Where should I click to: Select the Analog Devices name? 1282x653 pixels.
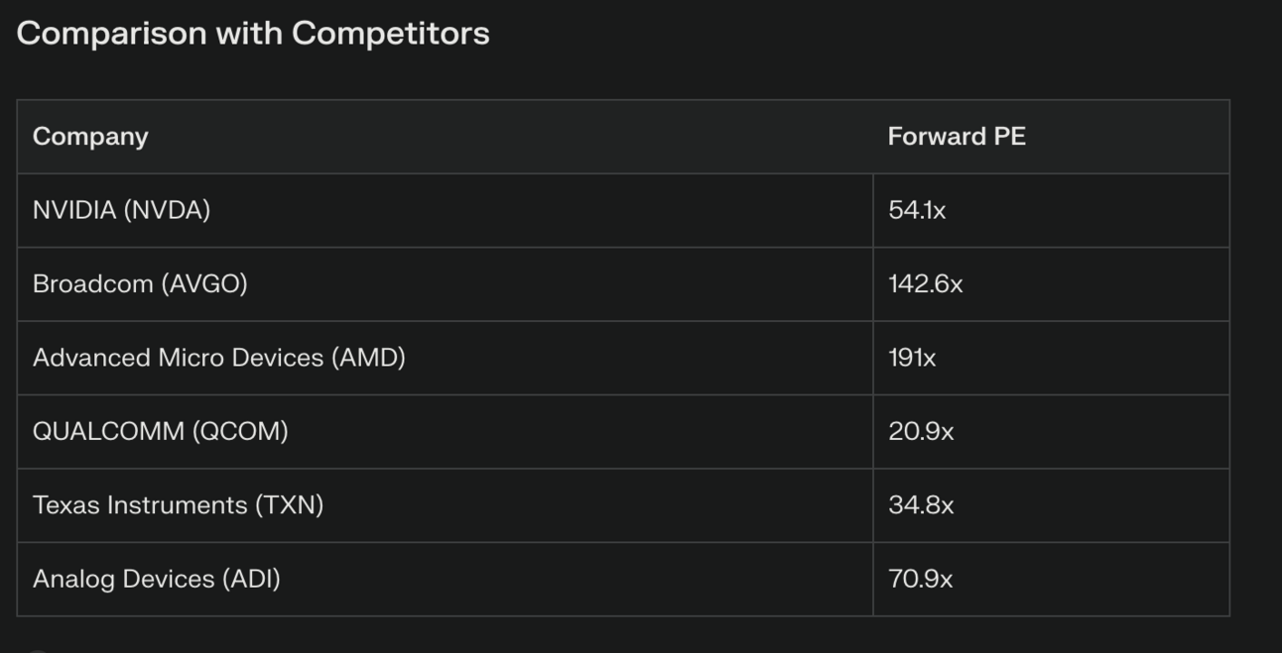coord(156,579)
